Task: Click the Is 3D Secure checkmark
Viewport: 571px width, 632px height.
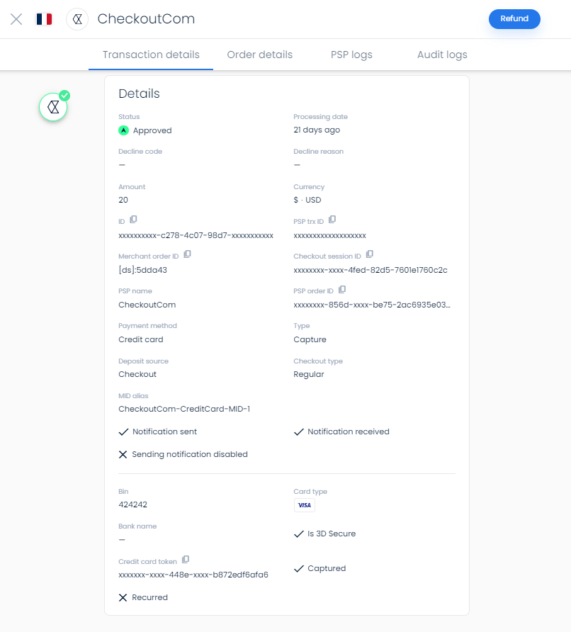Action: click(298, 534)
